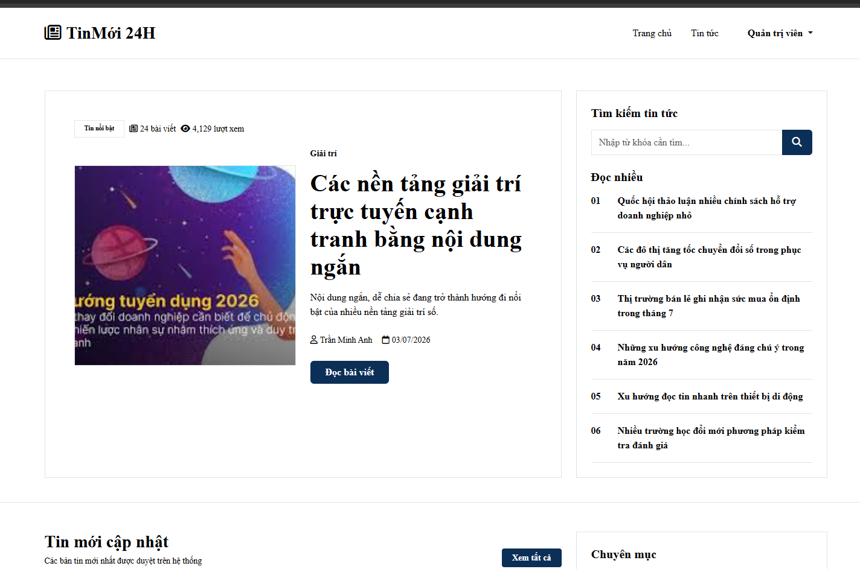
Task: Open article Xu hướng đọc tin nhanh trên thiết bị
Action: point(710,396)
